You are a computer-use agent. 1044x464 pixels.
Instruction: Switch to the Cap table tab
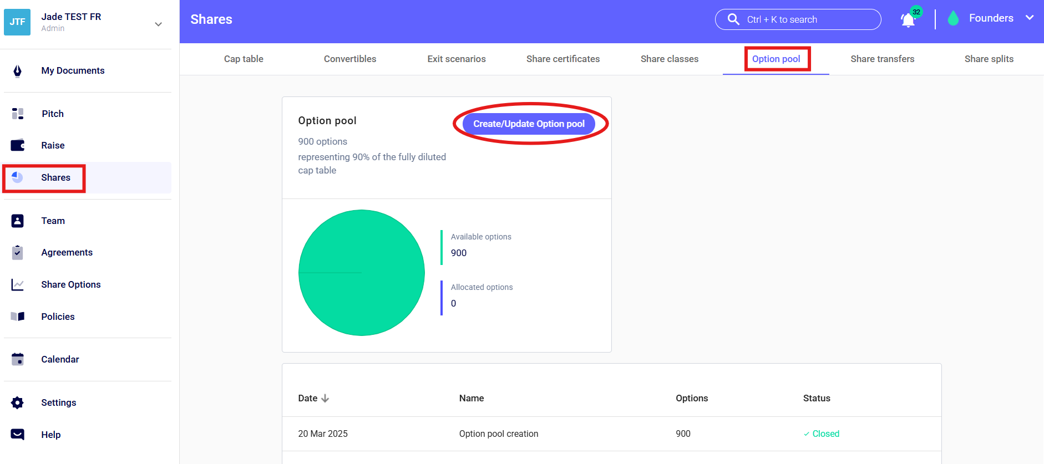tap(244, 59)
